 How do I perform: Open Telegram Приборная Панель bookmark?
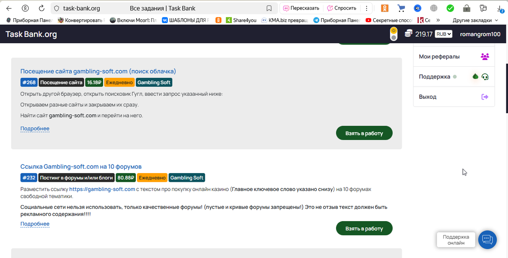(x=337, y=20)
